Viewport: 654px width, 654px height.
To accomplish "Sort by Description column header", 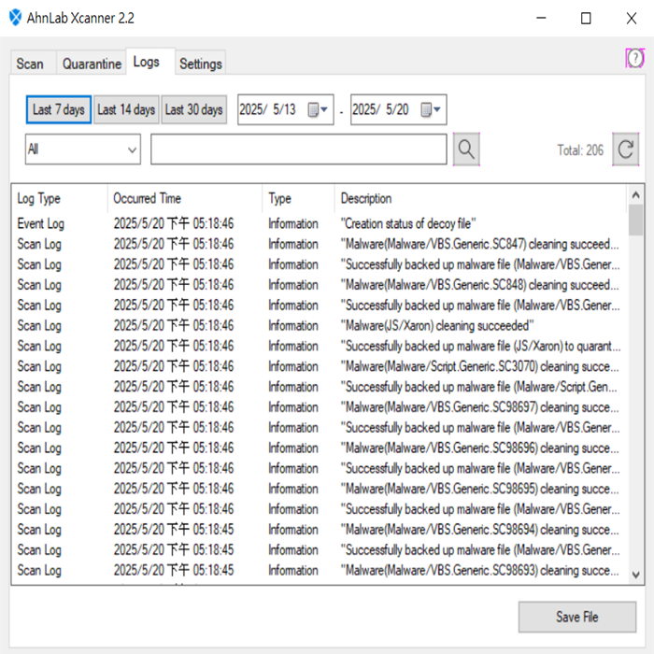I will pyautogui.click(x=480, y=198).
